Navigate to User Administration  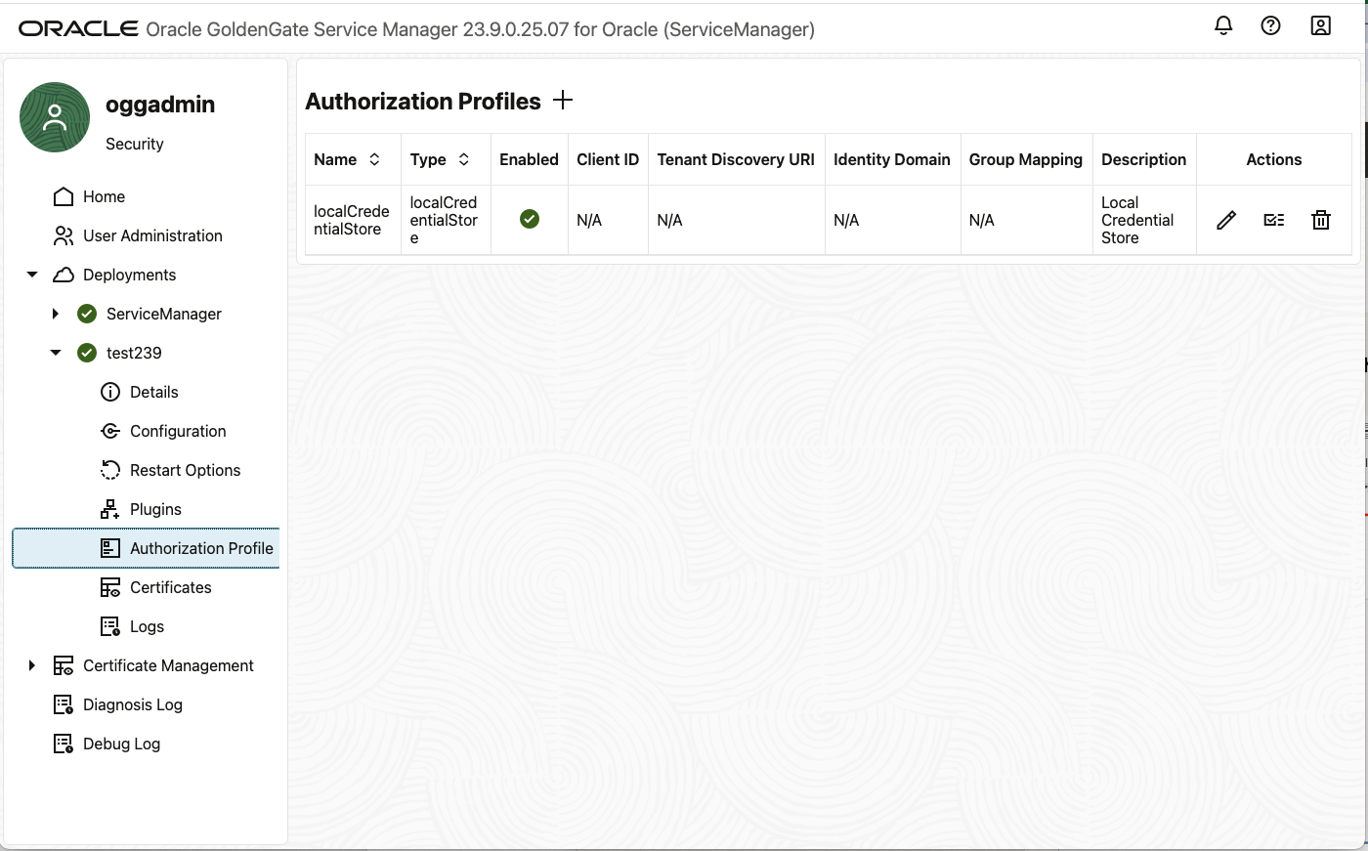tap(152, 235)
